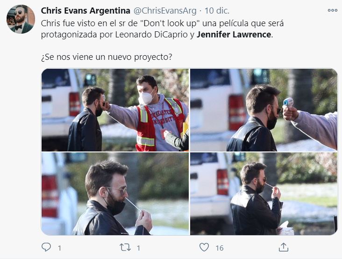The image size is (342, 259).
Task: Like the tweet with the heart icon
Action: click(204, 247)
